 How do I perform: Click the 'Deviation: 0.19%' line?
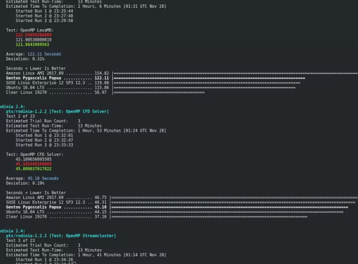pyautogui.click(x=25, y=184)
